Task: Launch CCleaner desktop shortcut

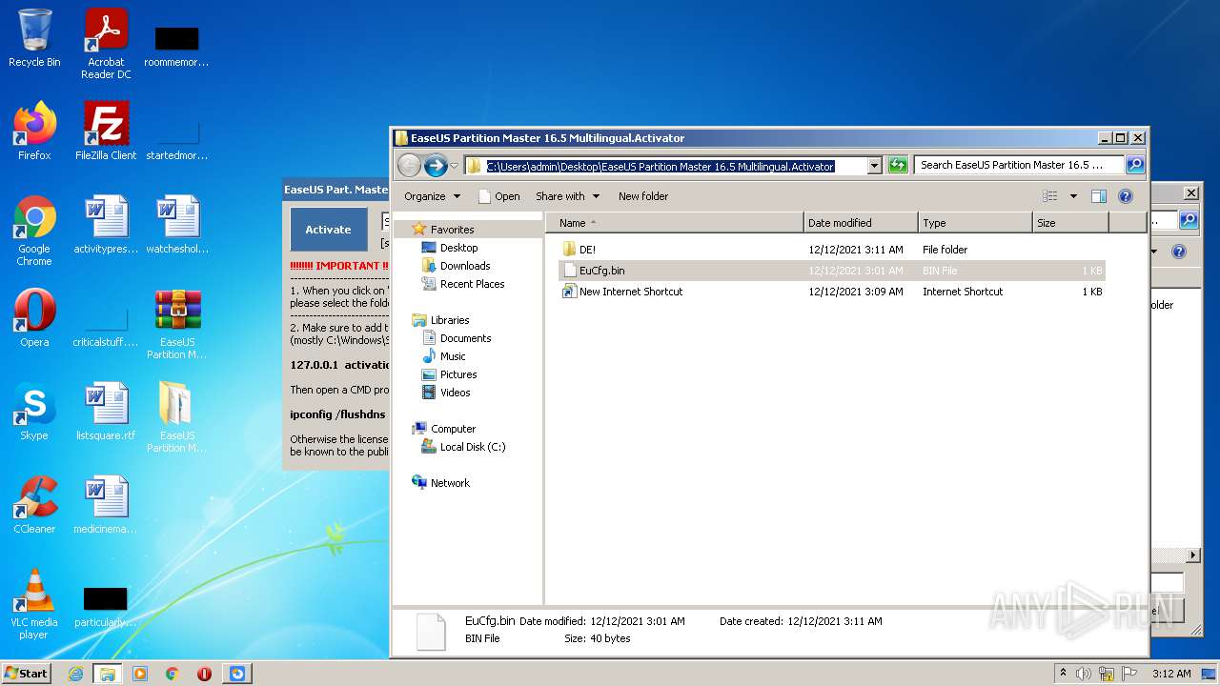Action: pyautogui.click(x=34, y=504)
